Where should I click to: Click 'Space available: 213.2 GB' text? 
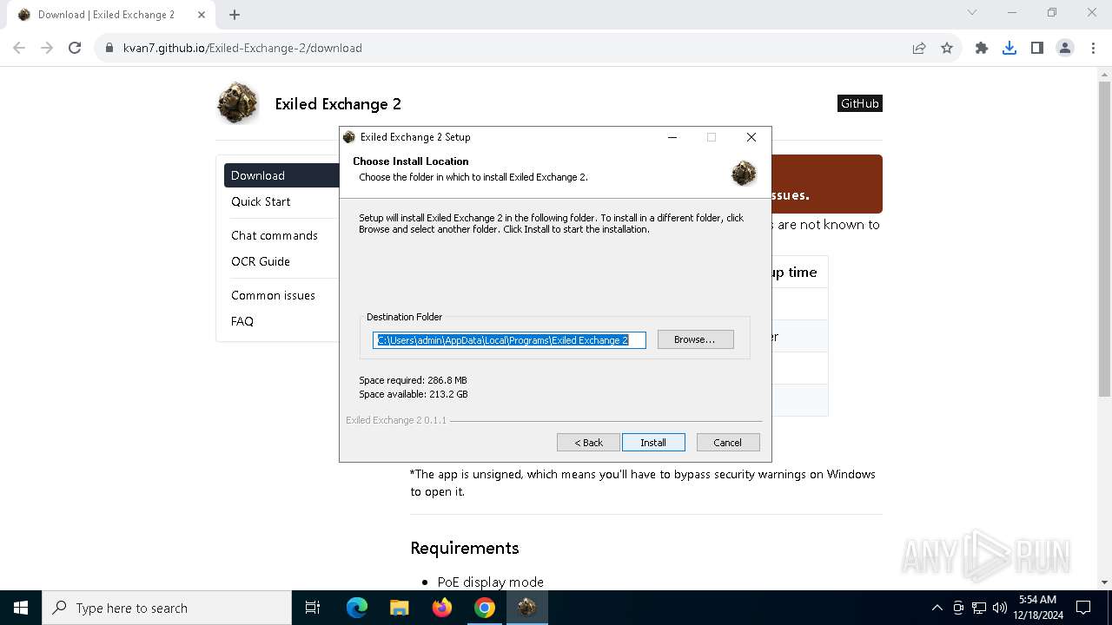pos(414,394)
